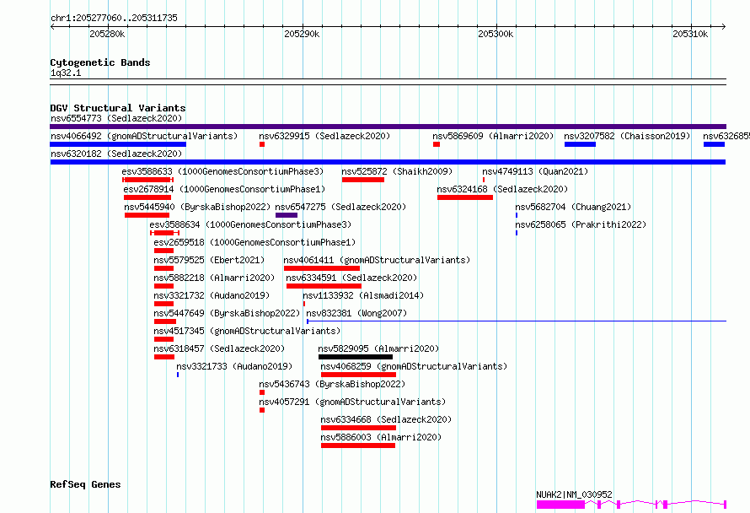Click the NUAK2|NM_030952 gene label
This screenshot has height=513, width=750.
tap(574, 494)
